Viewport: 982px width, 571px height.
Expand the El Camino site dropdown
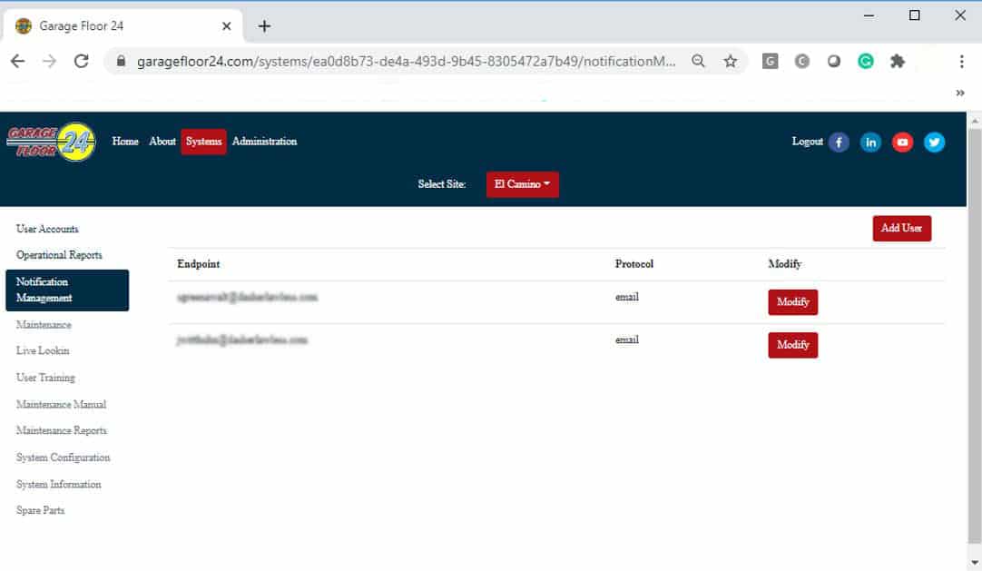pos(522,184)
